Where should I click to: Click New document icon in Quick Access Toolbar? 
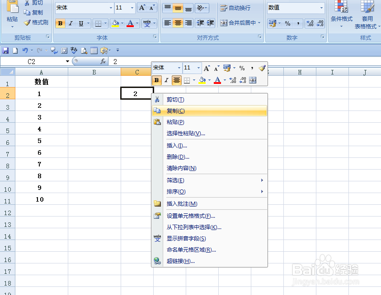(15, 51)
